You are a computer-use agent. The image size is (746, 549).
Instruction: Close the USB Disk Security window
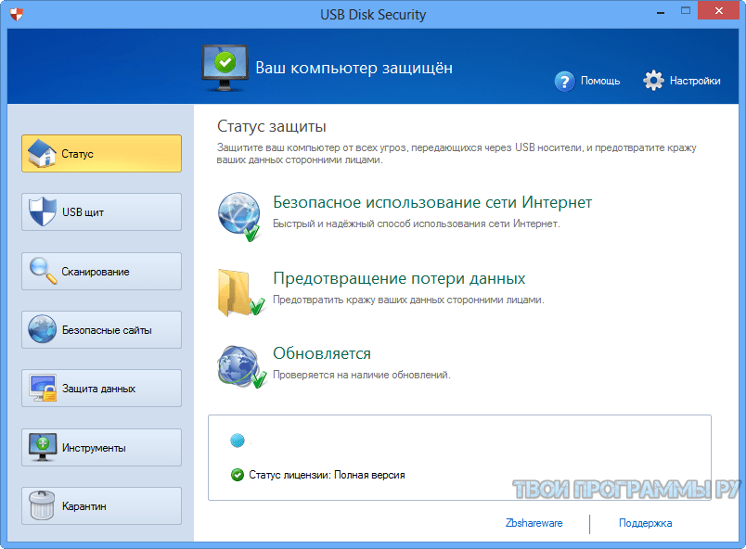point(719,10)
